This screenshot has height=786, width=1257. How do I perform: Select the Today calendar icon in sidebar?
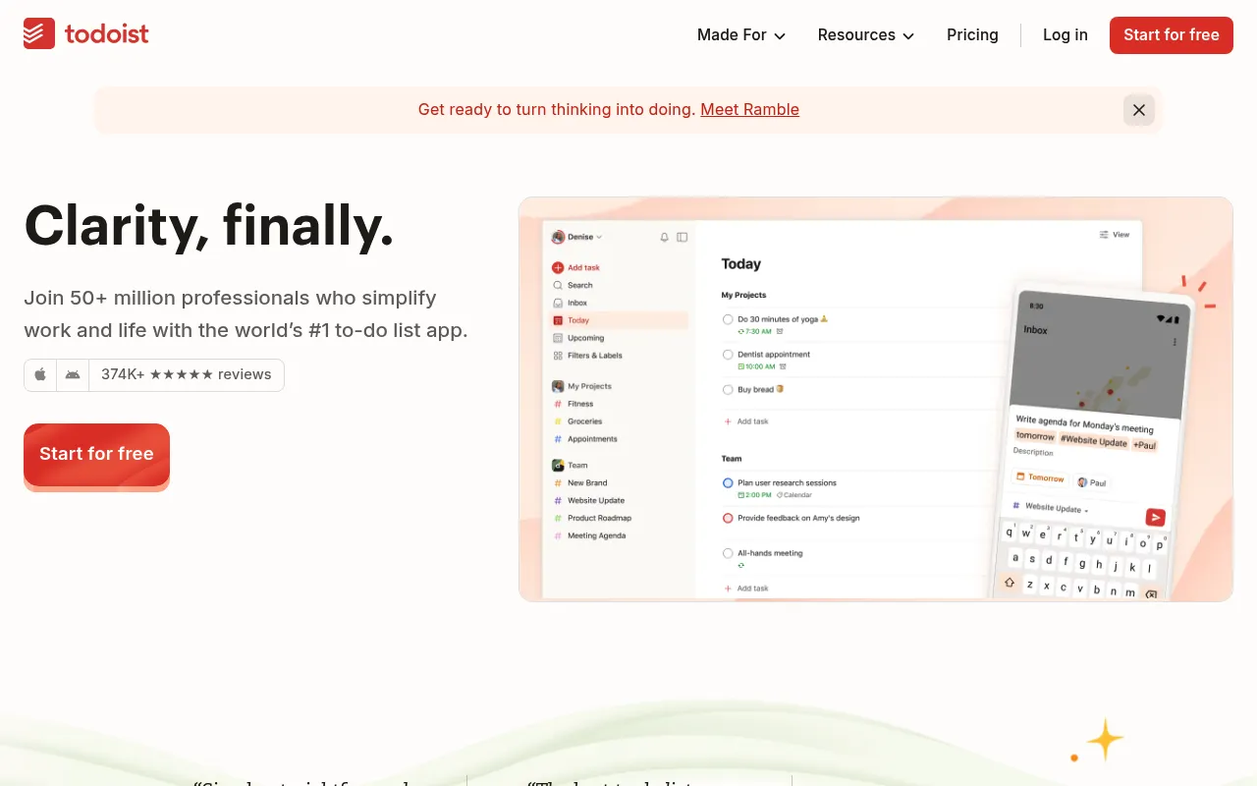[x=558, y=320]
